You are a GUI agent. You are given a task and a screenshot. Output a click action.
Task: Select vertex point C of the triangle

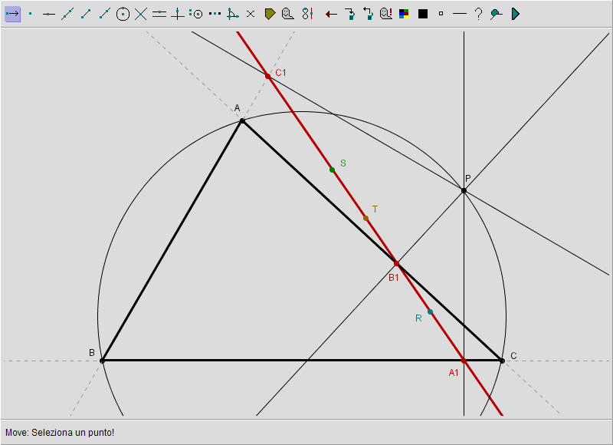click(502, 361)
